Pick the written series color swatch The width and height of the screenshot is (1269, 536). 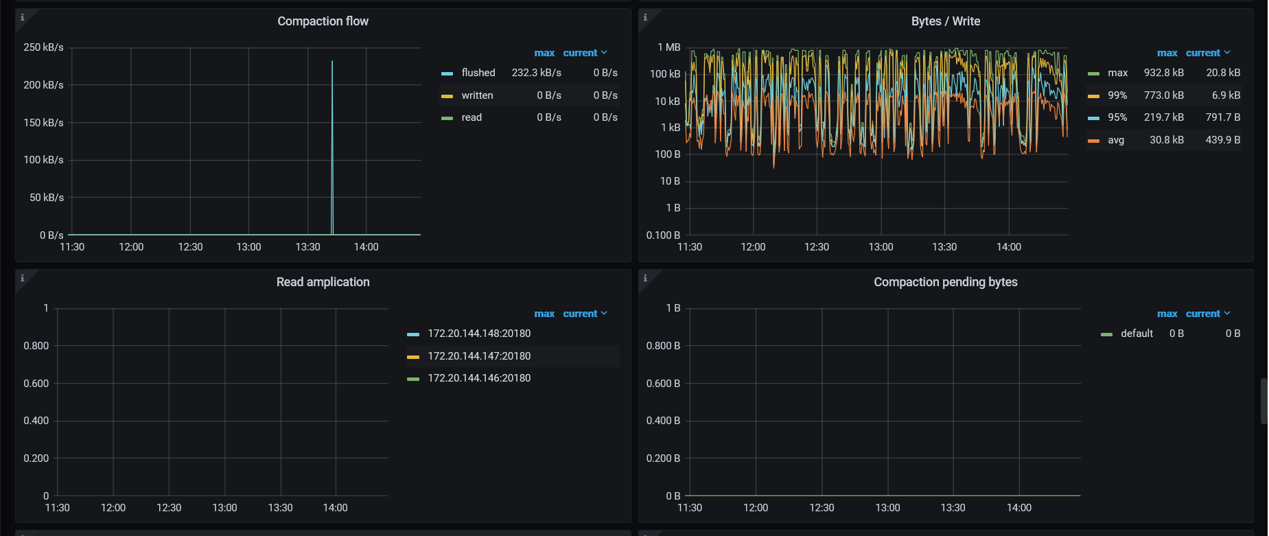coord(447,96)
